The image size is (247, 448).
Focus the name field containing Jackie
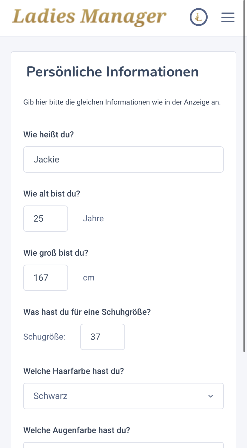(123, 159)
